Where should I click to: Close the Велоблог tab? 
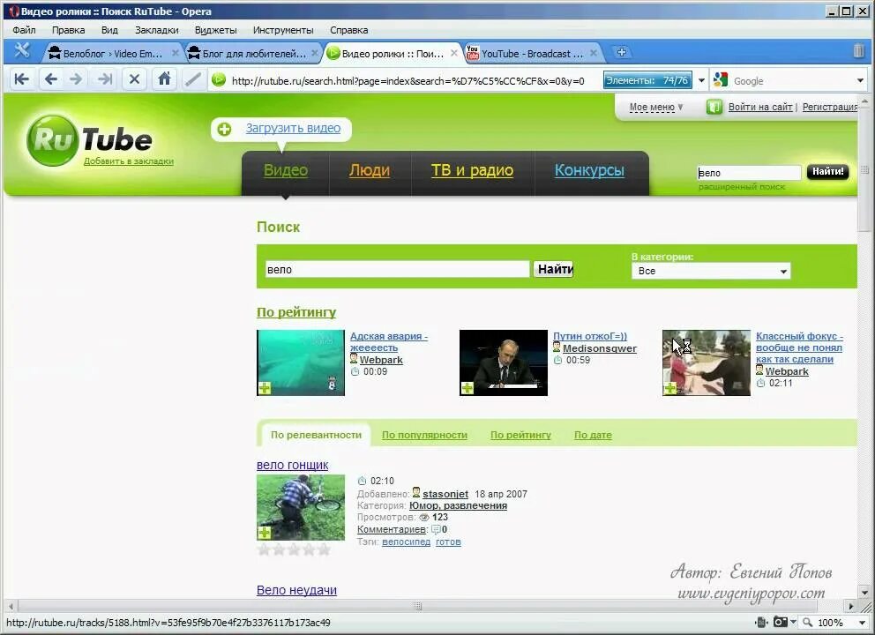point(176,53)
